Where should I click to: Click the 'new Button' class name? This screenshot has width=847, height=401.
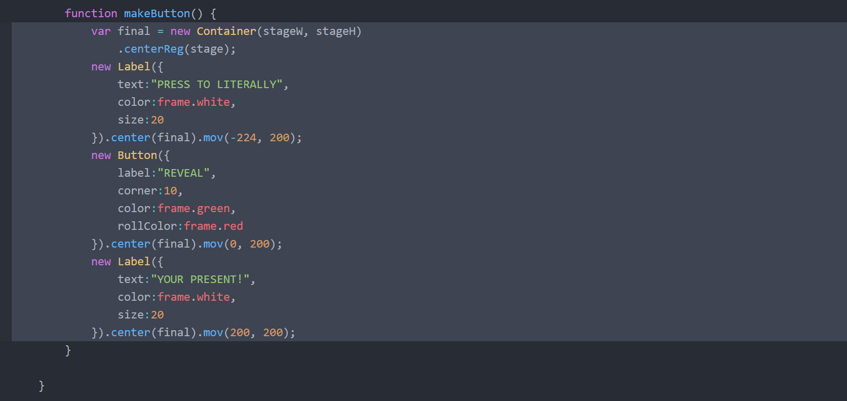[x=137, y=155]
